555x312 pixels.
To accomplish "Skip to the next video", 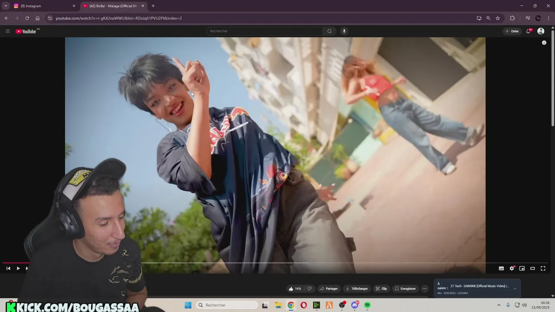I will pos(27,268).
